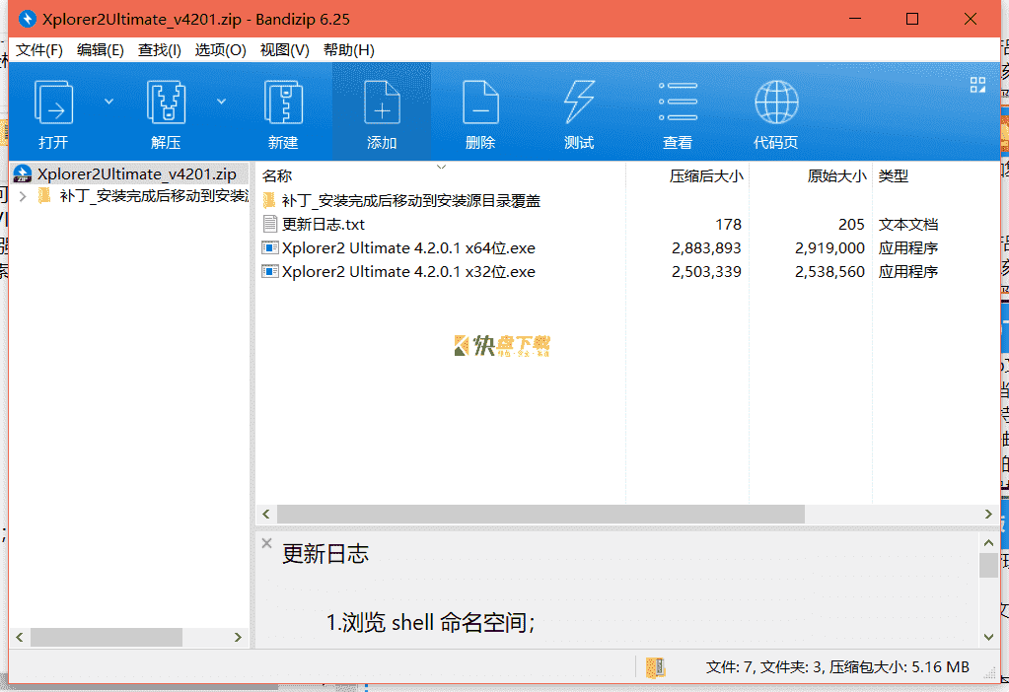Sort by the 类型 column header
Screen dimensions: 1009x692
(894, 175)
